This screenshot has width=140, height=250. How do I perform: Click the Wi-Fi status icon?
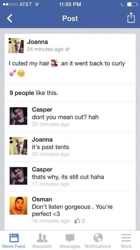(37, 4)
